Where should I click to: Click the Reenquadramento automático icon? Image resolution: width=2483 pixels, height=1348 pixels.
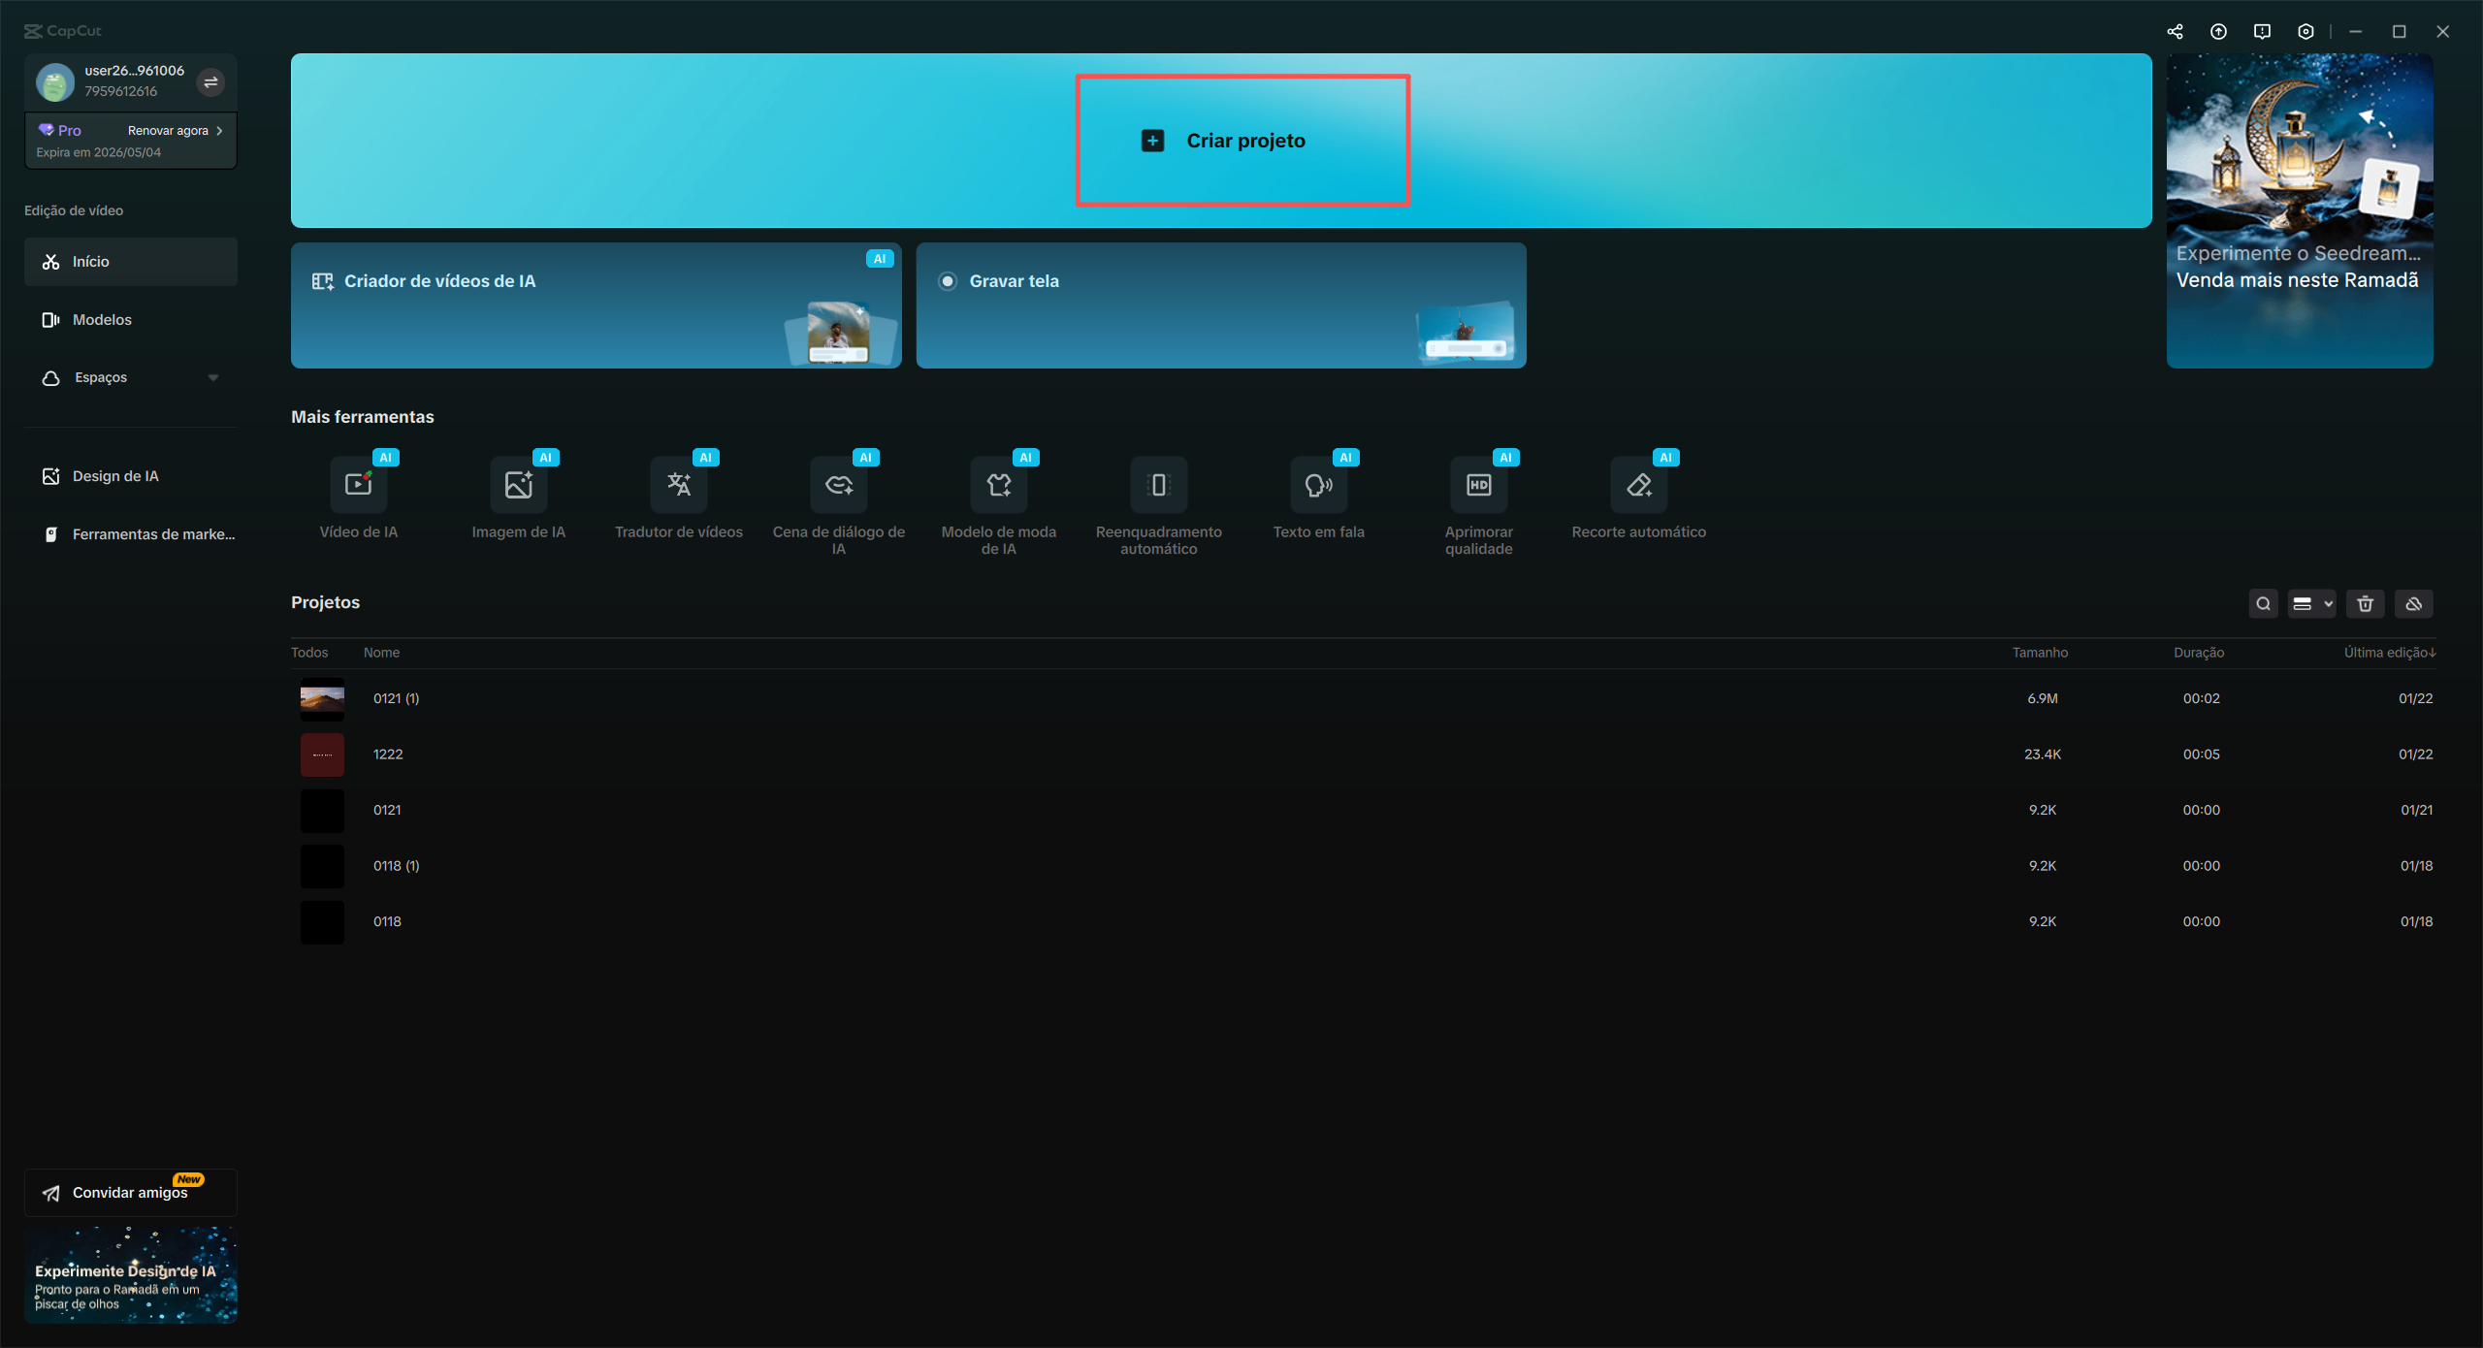(x=1158, y=485)
